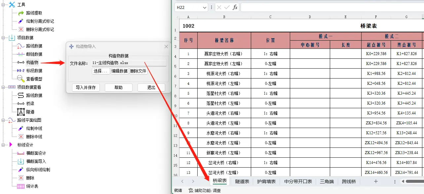Open the Name Box dropdown arrow
Image resolution: width=424 pixels, height=194 pixels.
[x=205, y=7]
